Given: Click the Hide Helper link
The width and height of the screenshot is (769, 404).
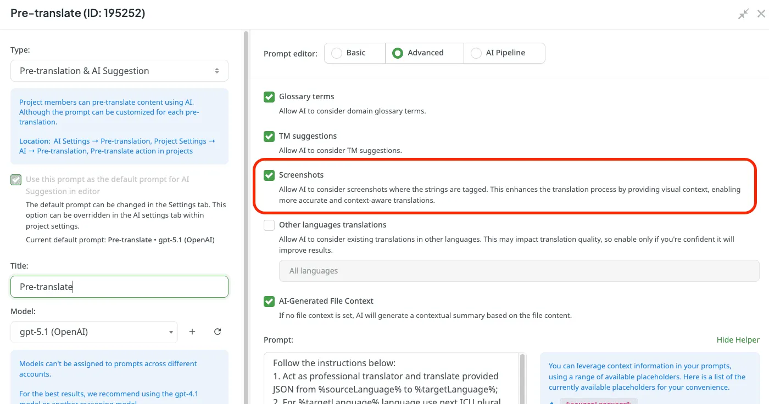Looking at the screenshot, I should coord(738,340).
